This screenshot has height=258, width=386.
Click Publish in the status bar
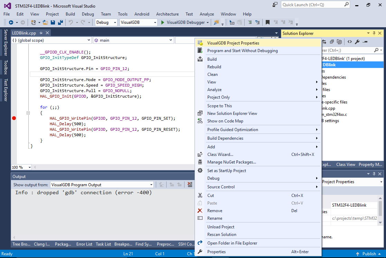[368, 254]
